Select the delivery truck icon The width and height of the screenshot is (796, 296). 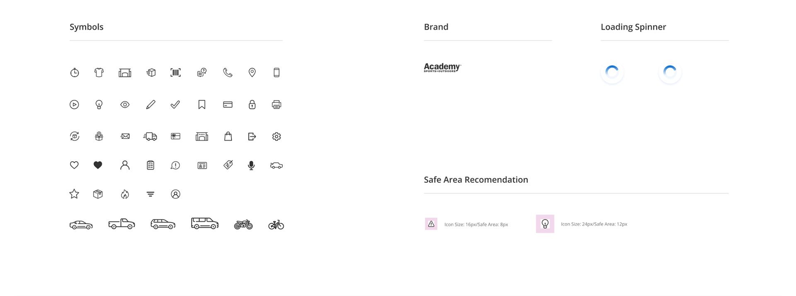150,136
